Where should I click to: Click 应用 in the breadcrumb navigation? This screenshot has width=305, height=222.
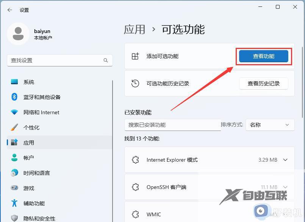135,29
